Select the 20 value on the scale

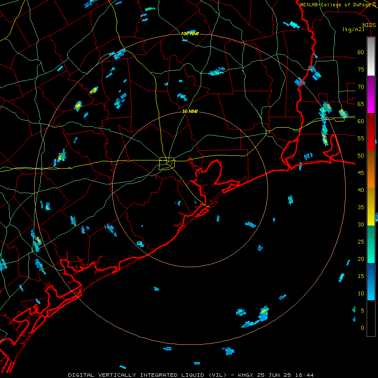point(361,259)
